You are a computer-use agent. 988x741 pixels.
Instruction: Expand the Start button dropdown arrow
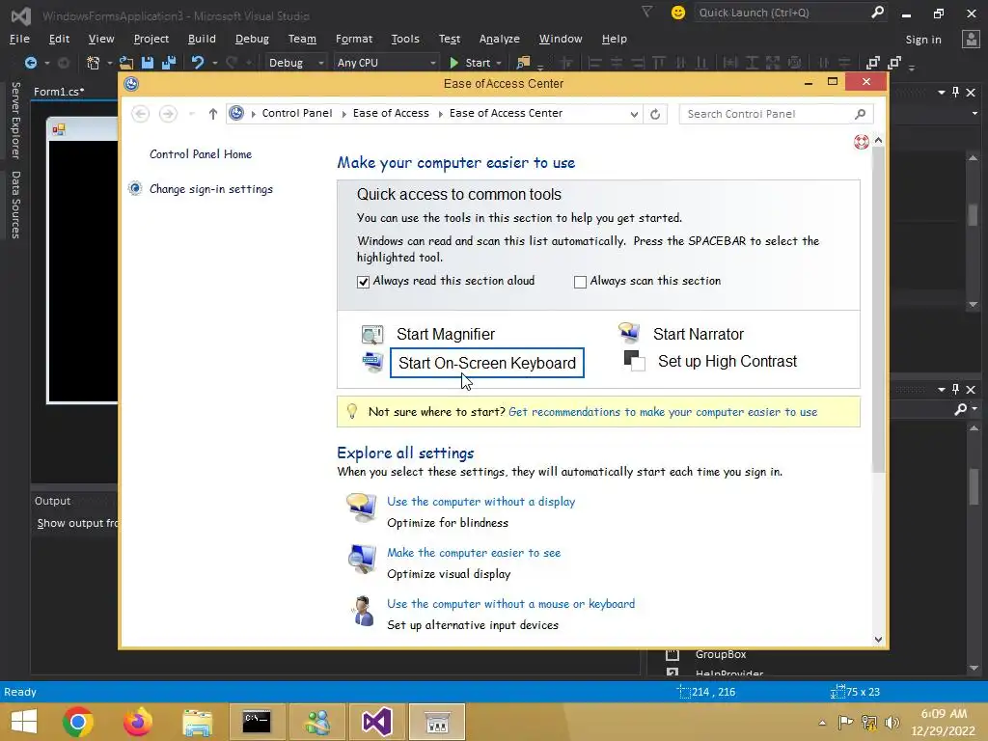(499, 63)
